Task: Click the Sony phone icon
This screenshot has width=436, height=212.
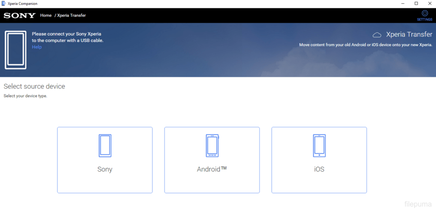Action: point(105,146)
